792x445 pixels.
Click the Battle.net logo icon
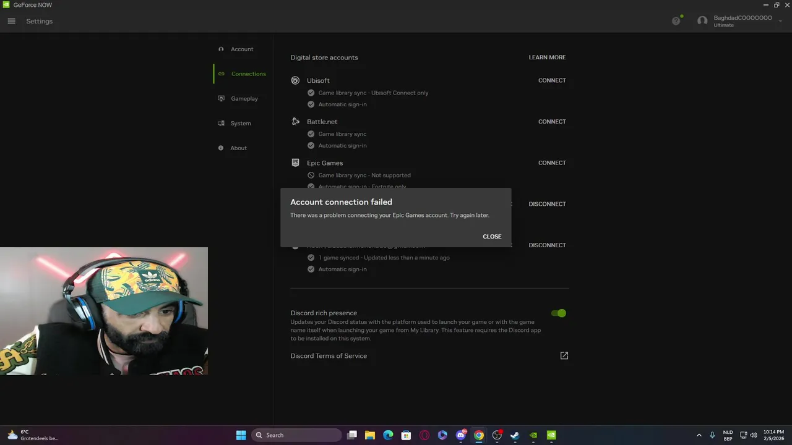295,122
